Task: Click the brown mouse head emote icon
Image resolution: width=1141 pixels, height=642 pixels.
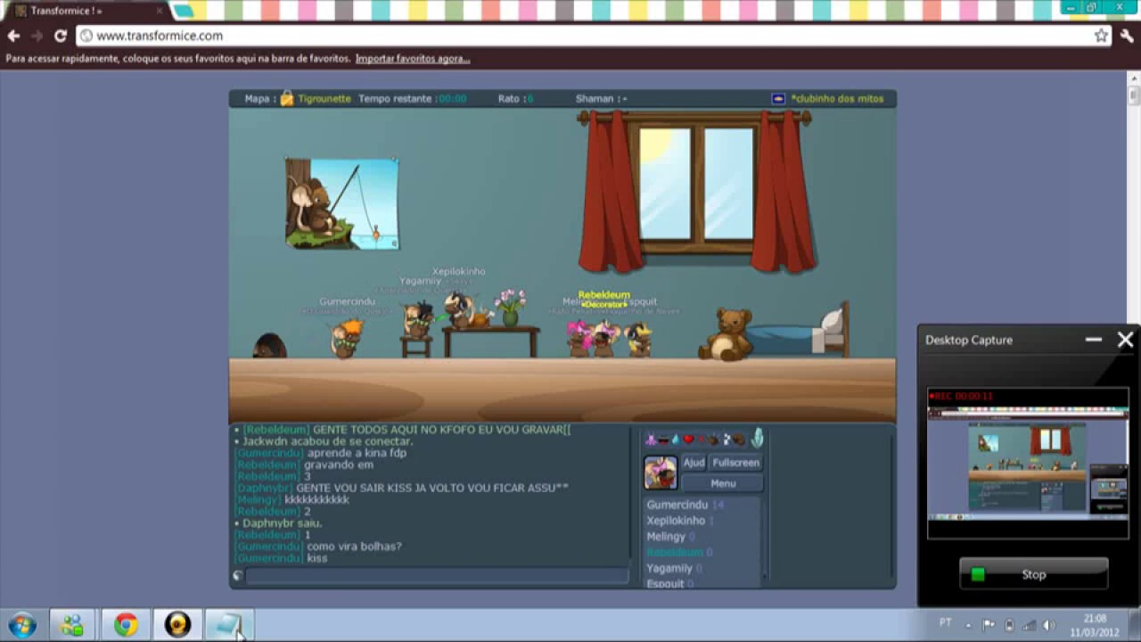Action: [x=739, y=439]
